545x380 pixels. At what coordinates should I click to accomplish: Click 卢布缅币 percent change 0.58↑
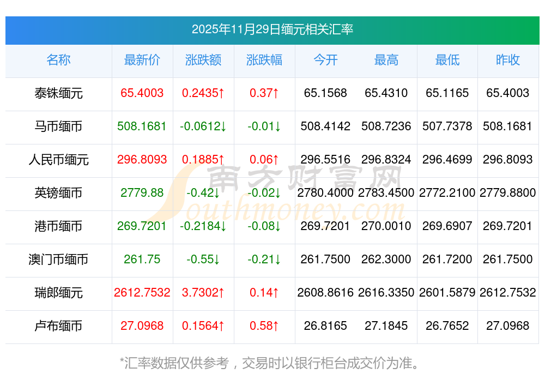tap(264, 326)
